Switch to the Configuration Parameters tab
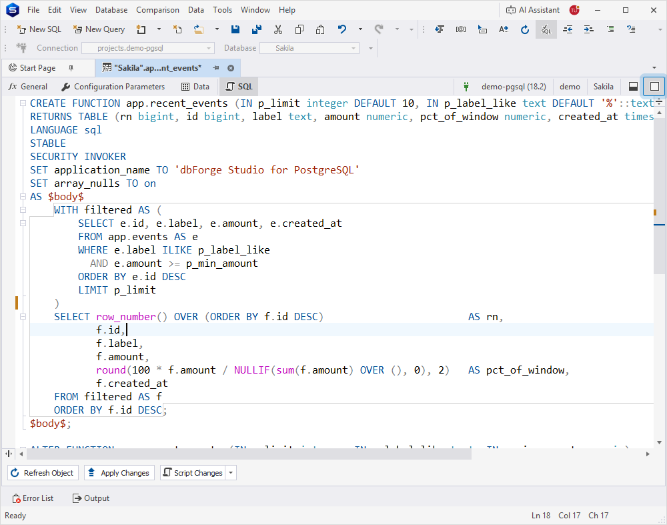Screen dimensions: 667x525 coord(113,87)
